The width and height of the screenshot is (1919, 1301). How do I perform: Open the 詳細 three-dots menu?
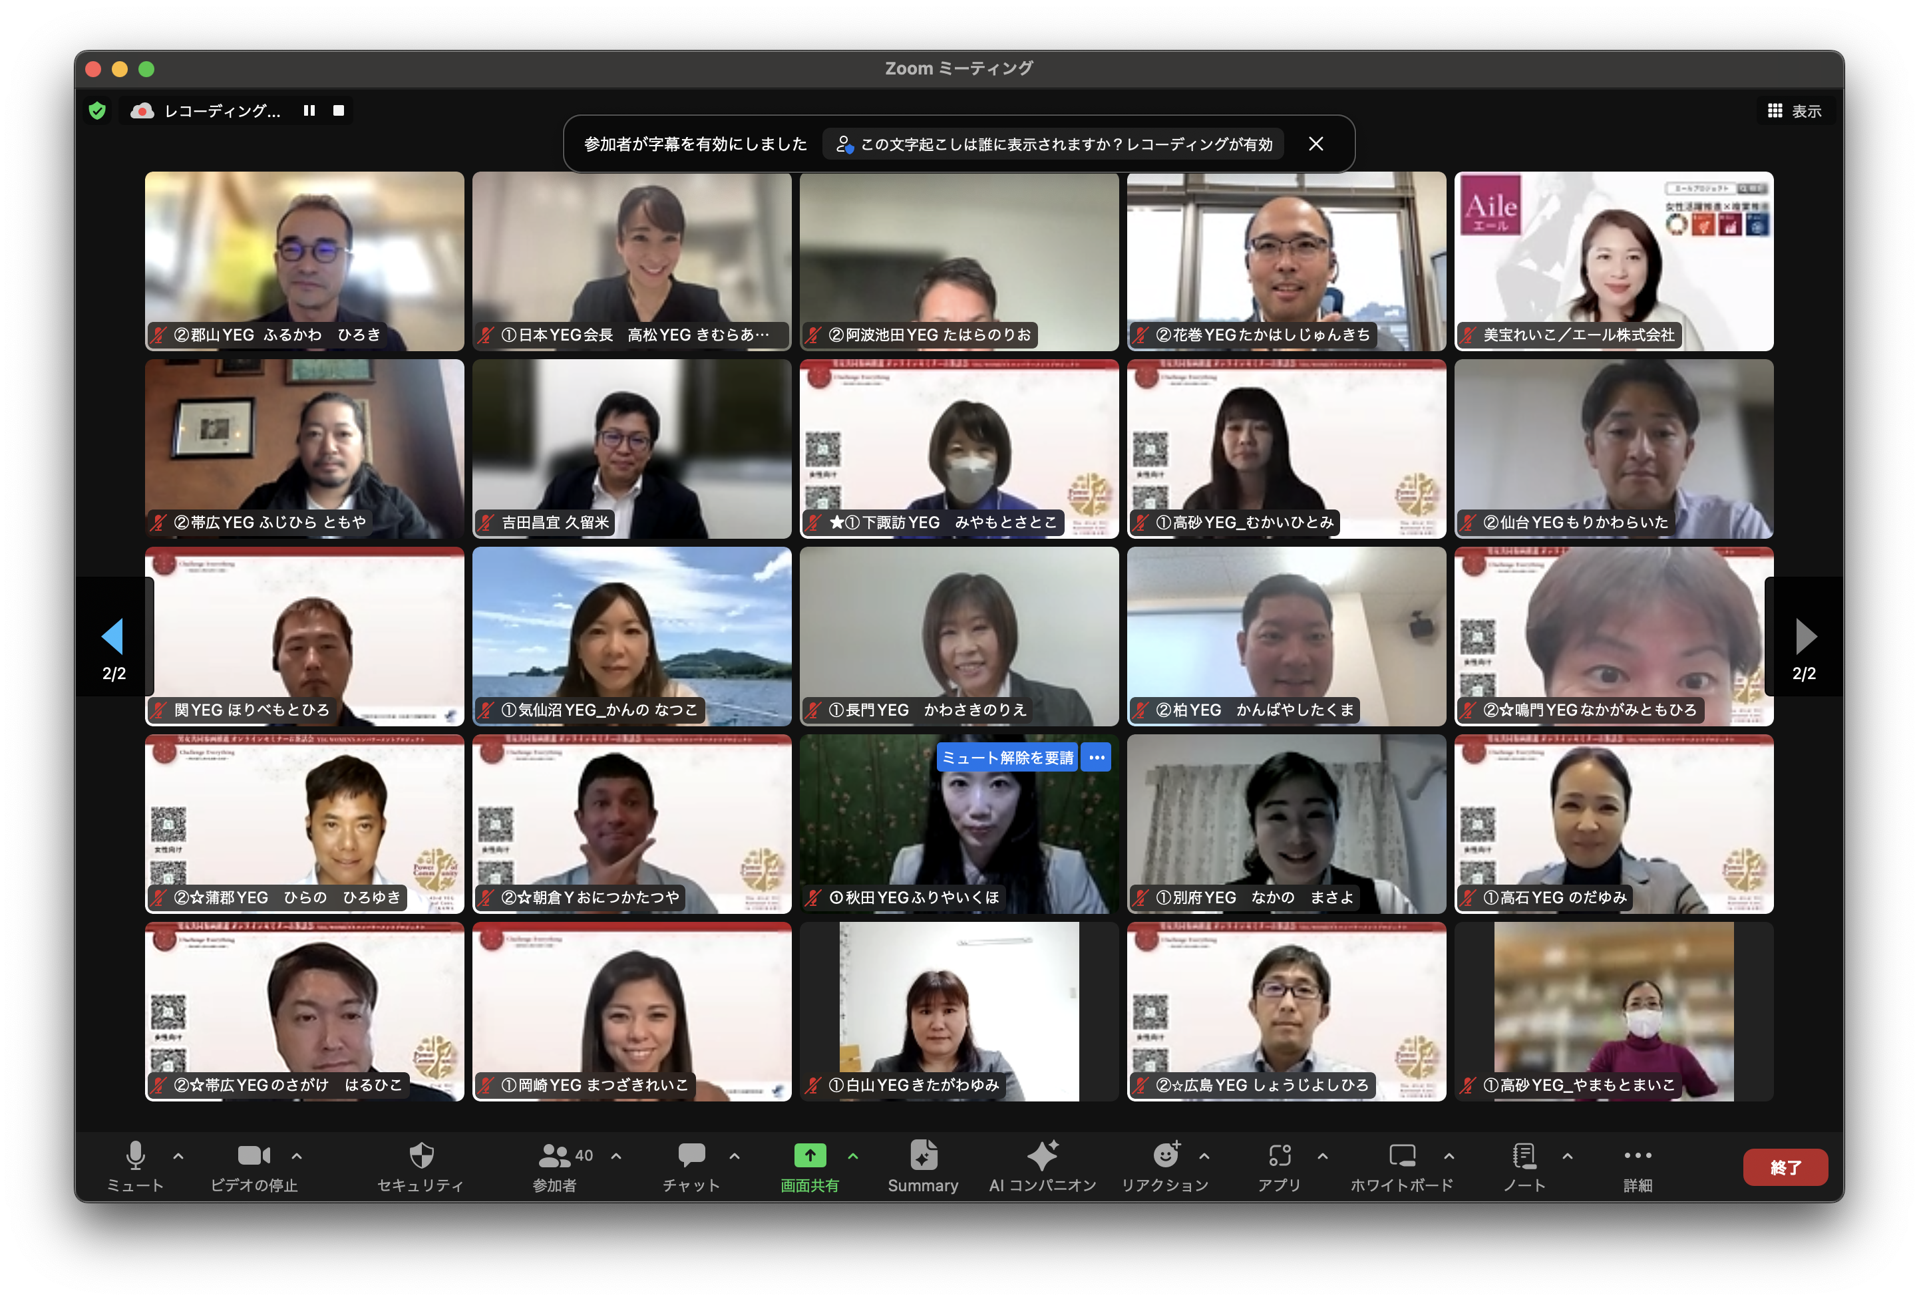pos(1637,1155)
